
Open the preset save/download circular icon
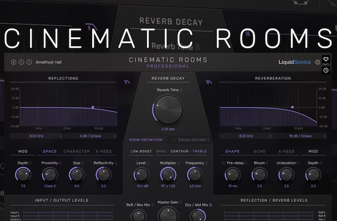coord(14,62)
